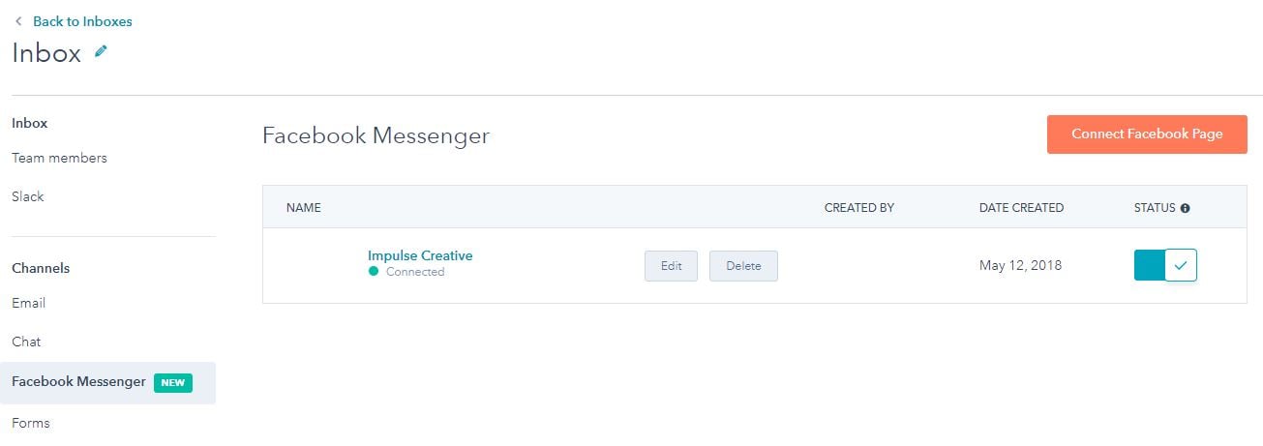Viewport: 1263px width, 446px height.
Task: Open the Slack settings
Action: (28, 196)
